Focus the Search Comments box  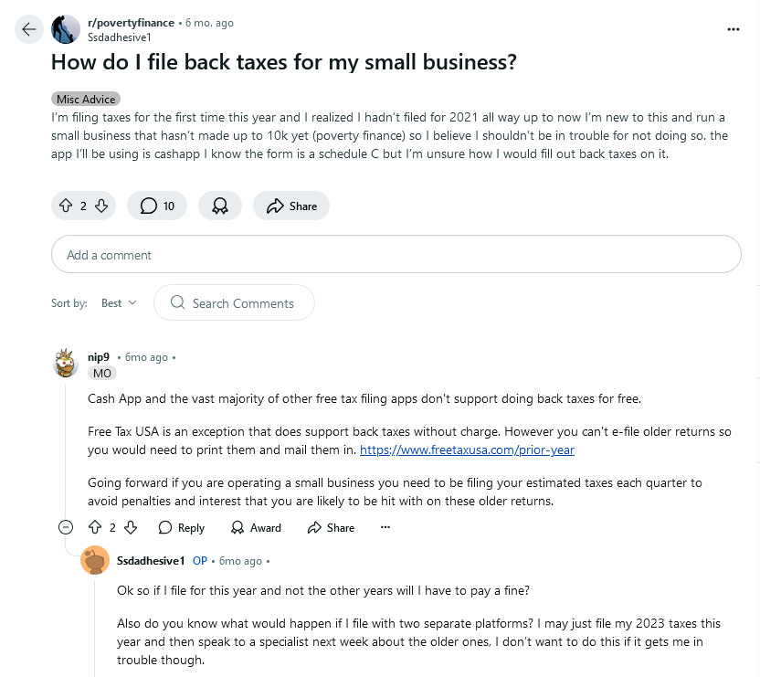pyautogui.click(x=242, y=303)
